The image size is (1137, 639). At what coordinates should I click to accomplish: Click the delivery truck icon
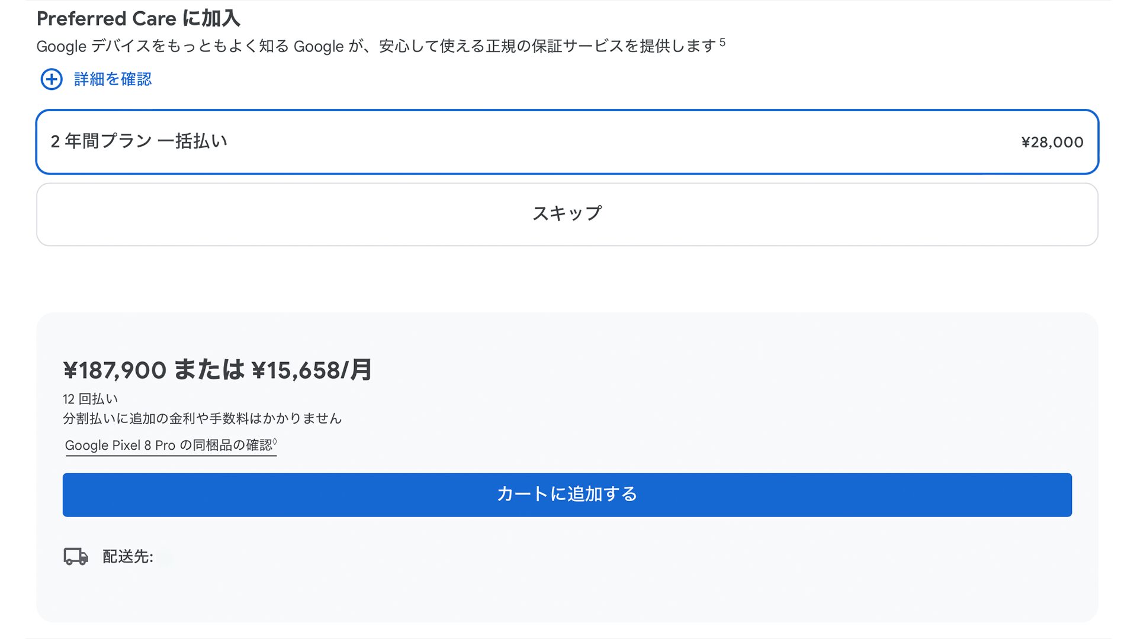76,557
